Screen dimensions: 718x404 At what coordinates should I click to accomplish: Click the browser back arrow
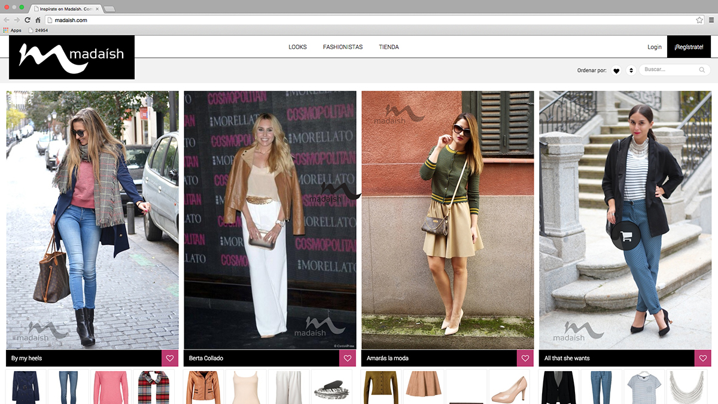click(7, 20)
